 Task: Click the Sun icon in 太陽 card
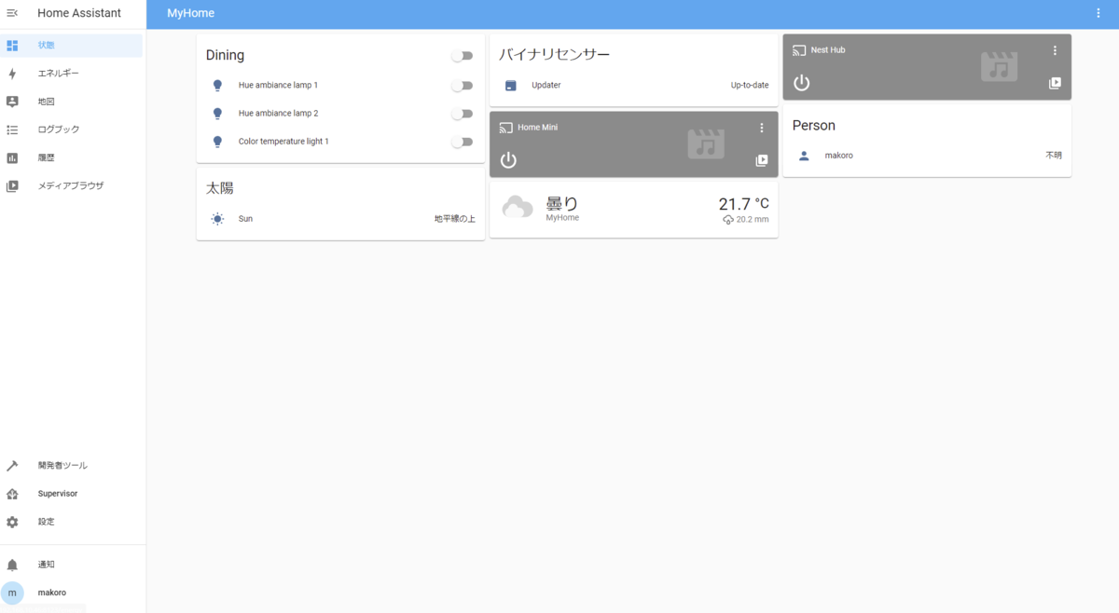coord(217,219)
